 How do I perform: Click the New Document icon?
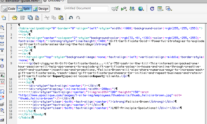click(3, 18)
